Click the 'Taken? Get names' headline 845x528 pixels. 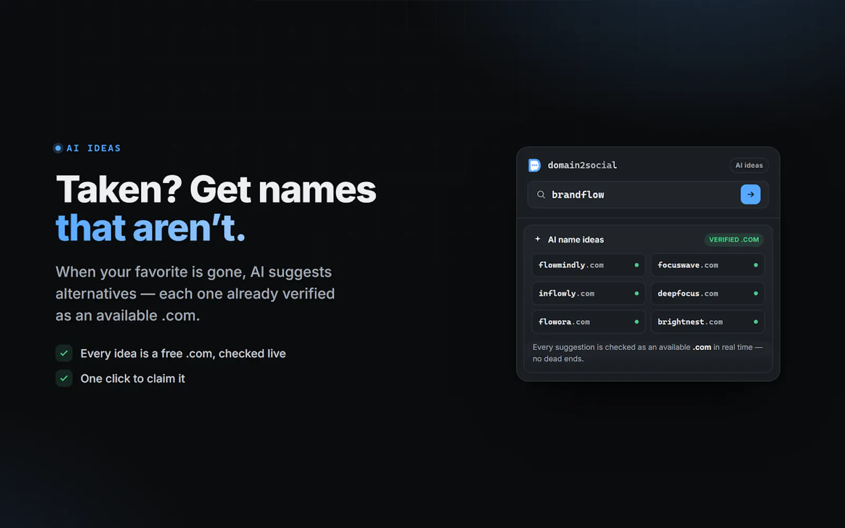(x=216, y=190)
